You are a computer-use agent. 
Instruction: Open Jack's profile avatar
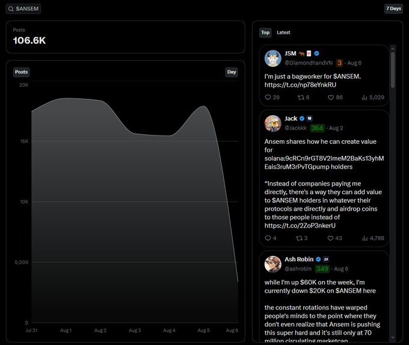[x=273, y=123]
